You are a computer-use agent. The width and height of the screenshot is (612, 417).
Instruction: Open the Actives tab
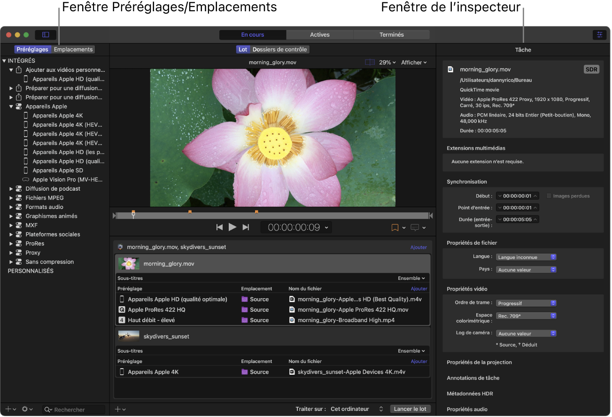pos(319,35)
